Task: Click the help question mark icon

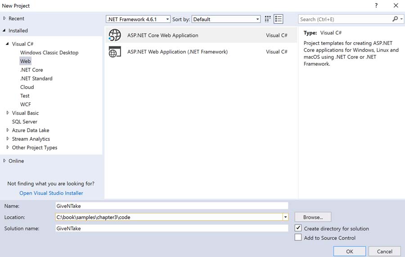Action: [376, 5]
